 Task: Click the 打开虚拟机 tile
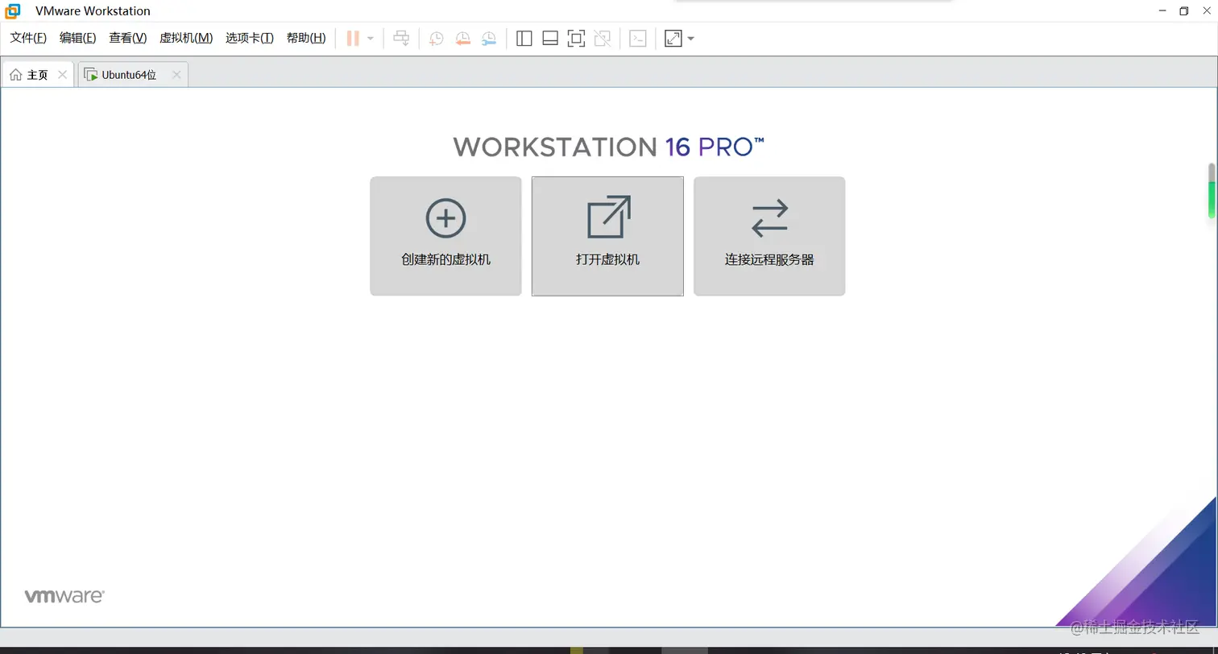click(607, 236)
